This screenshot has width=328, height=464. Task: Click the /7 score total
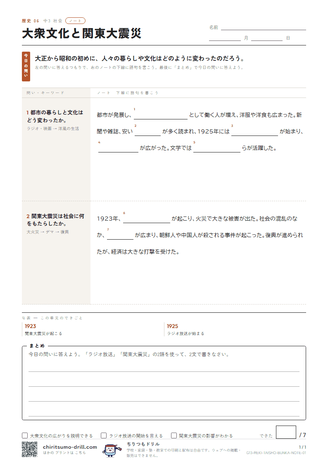(302, 435)
